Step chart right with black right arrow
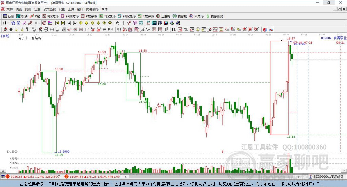Viewport: 347px width, 187px height. click(x=75, y=23)
